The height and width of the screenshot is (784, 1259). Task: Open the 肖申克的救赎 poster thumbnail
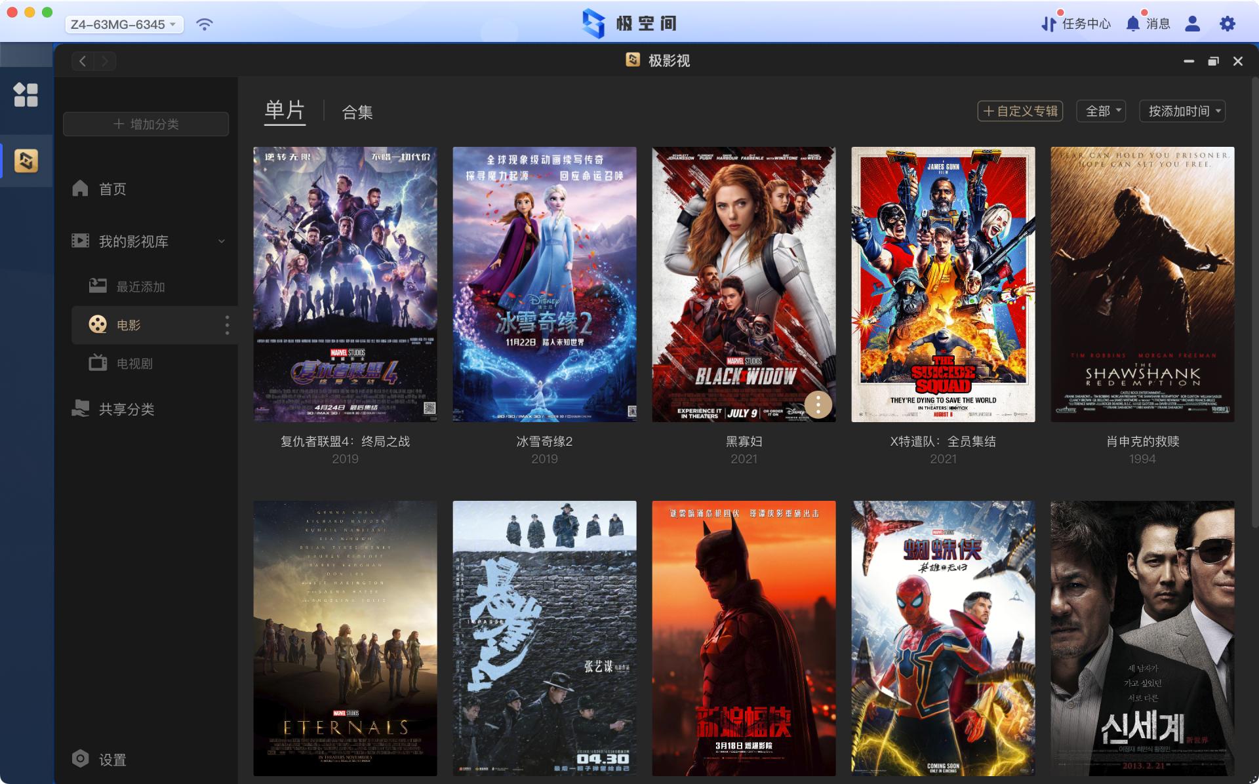pyautogui.click(x=1142, y=284)
